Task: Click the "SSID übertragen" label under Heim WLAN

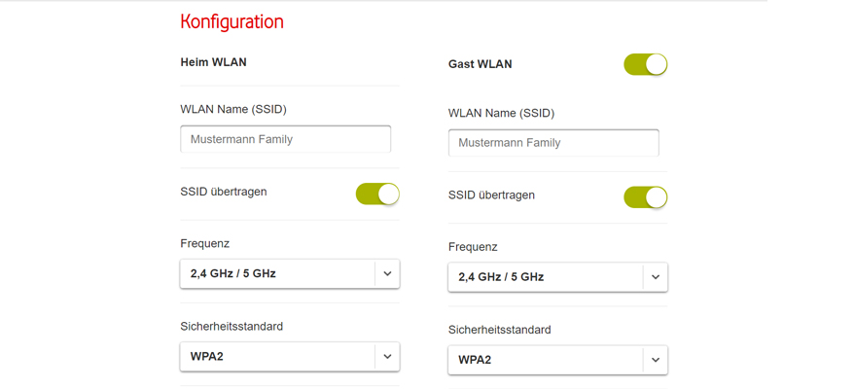Action: [x=224, y=192]
